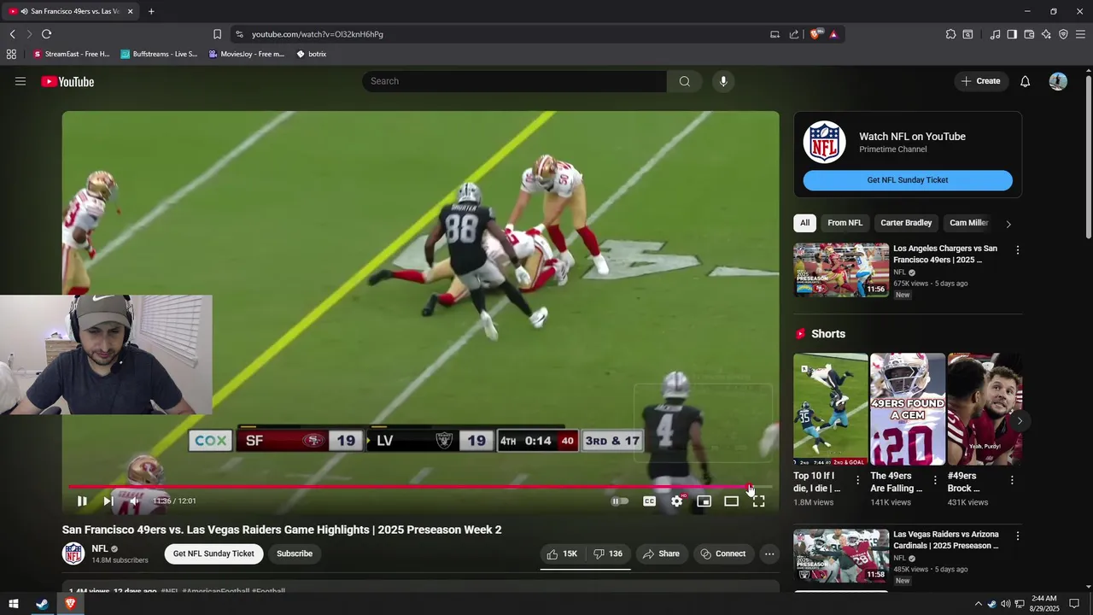Open the browser extensions puzzle icon
This screenshot has width=1093, height=615.
(950, 34)
